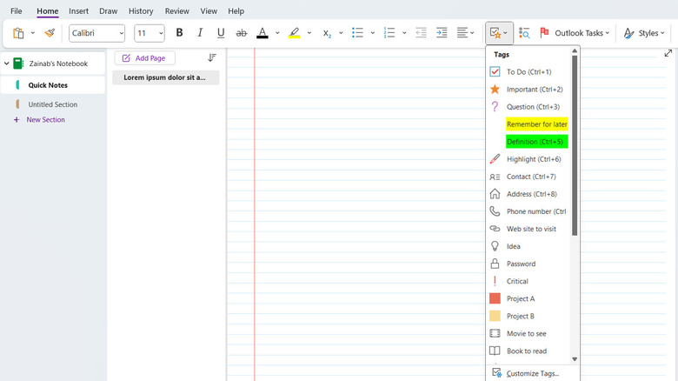Screen dimensions: 678x381
Task: Decrease indent of the paragraph
Action: pyautogui.click(x=421, y=33)
